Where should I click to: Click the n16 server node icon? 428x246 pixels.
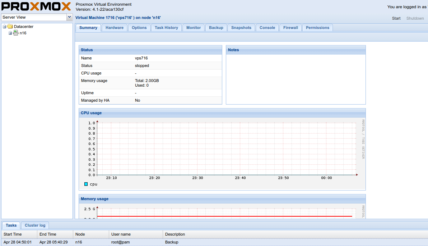coord(16,33)
